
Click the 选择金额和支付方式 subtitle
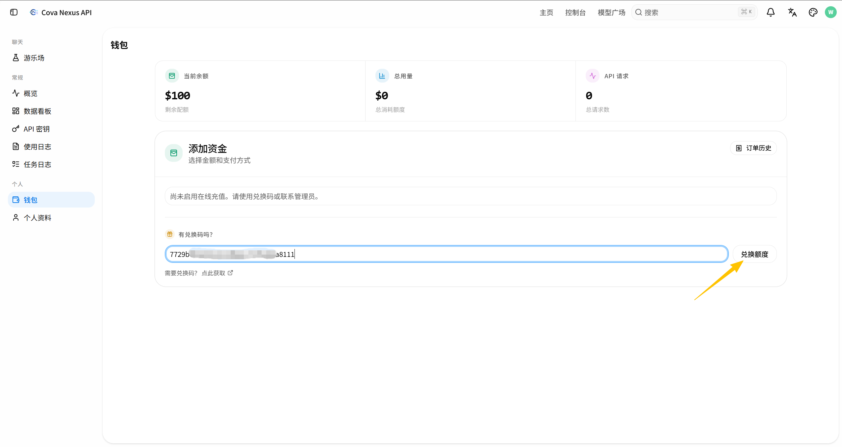[x=219, y=160]
